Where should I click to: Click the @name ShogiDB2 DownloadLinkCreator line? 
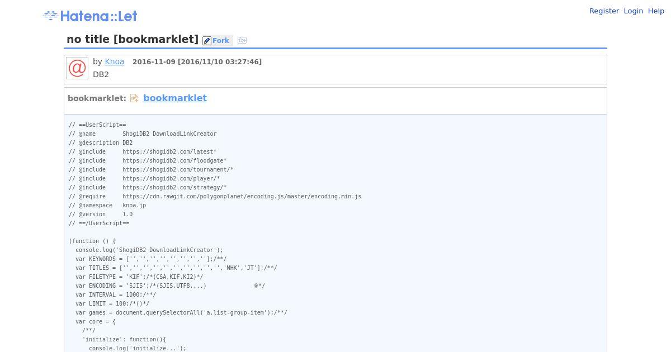[x=143, y=134]
